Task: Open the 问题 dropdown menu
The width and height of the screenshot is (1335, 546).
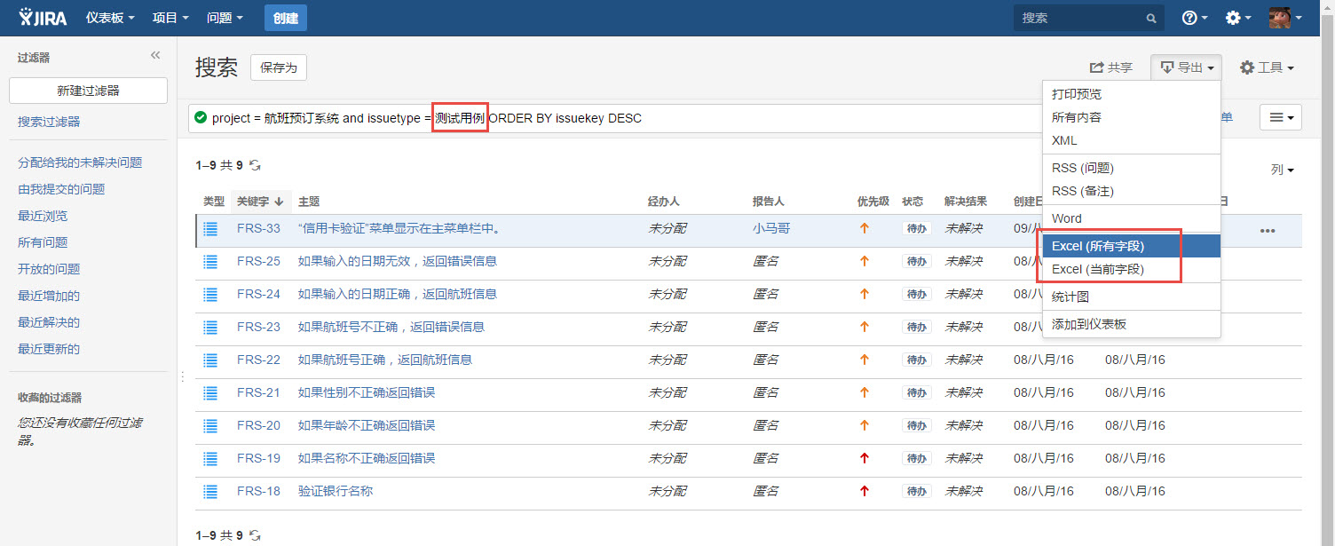Action: coord(225,18)
